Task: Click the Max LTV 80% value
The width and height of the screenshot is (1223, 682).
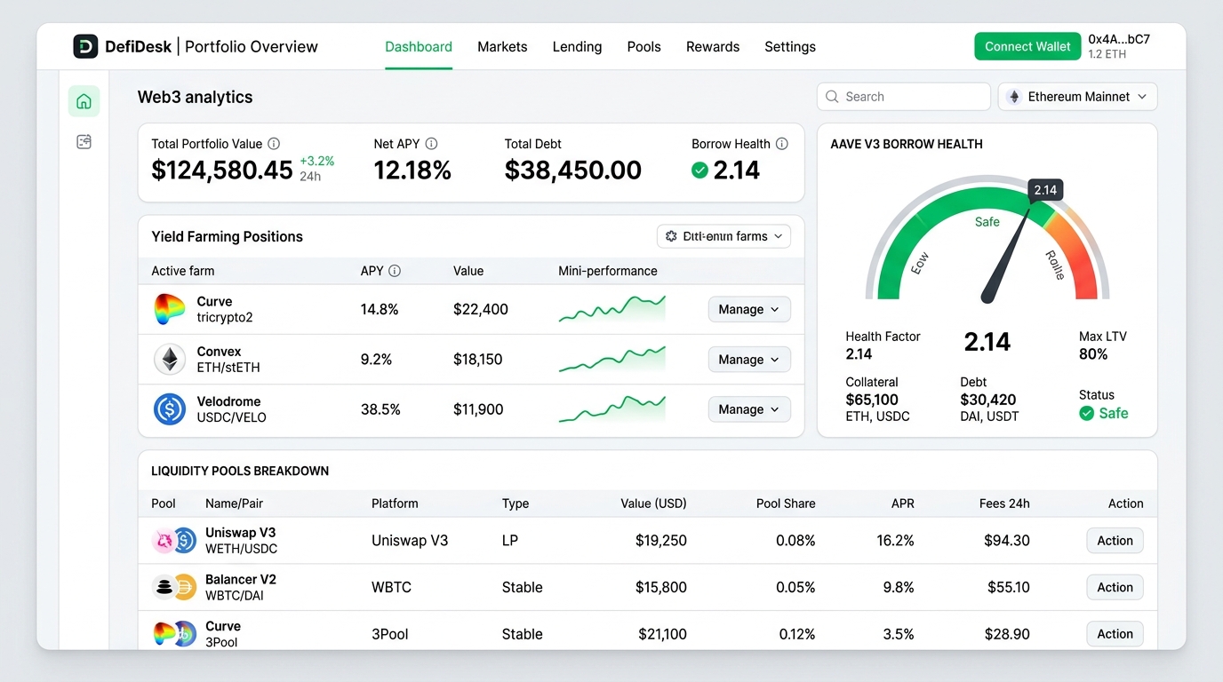Action: coord(1093,353)
